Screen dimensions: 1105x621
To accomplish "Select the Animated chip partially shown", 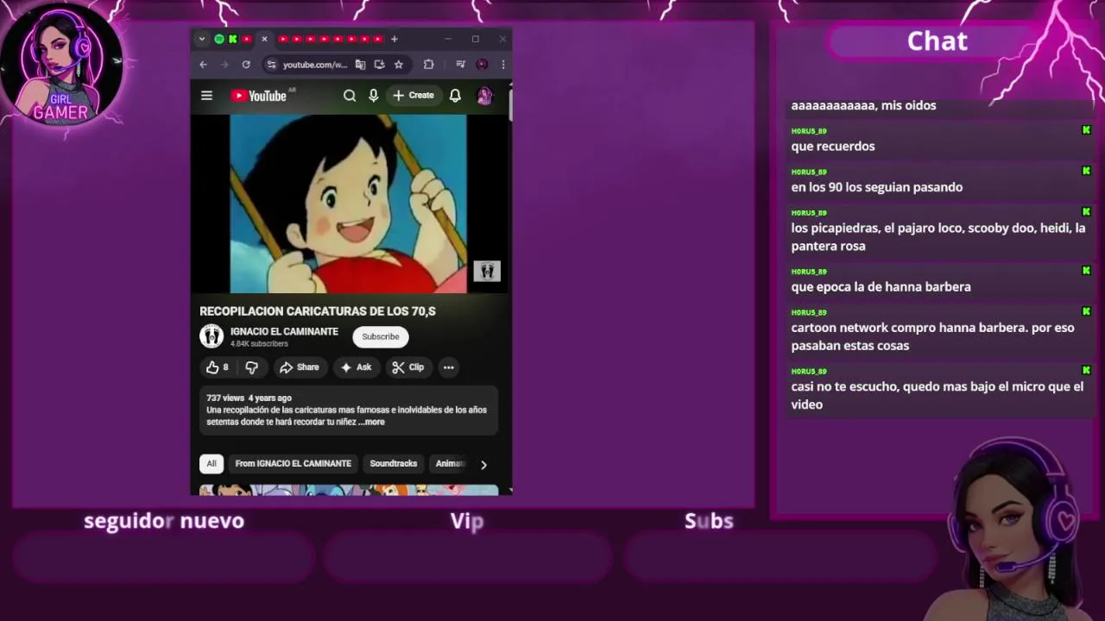I will 451,464.
